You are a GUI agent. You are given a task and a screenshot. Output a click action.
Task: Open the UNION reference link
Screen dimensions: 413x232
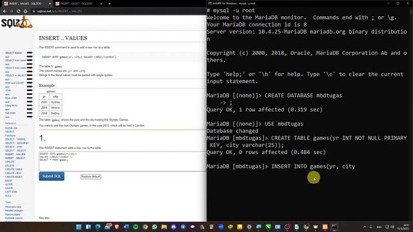(x=9, y=188)
